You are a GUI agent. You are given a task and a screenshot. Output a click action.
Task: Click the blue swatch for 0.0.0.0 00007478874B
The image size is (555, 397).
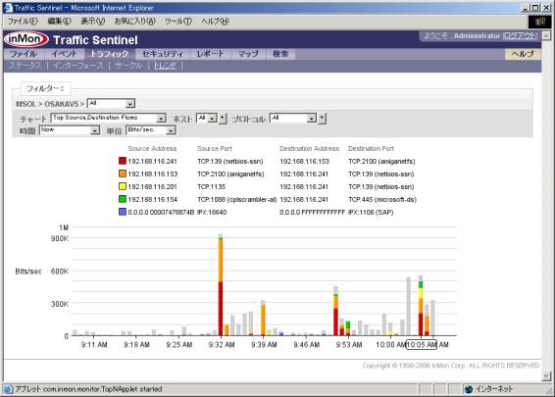tap(123, 212)
